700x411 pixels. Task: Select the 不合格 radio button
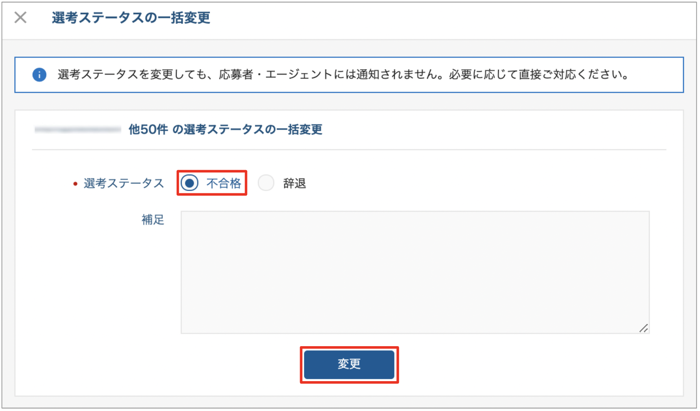coord(190,183)
